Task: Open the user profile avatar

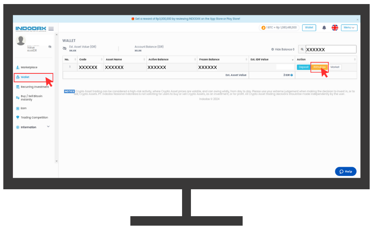Action: coord(21,41)
